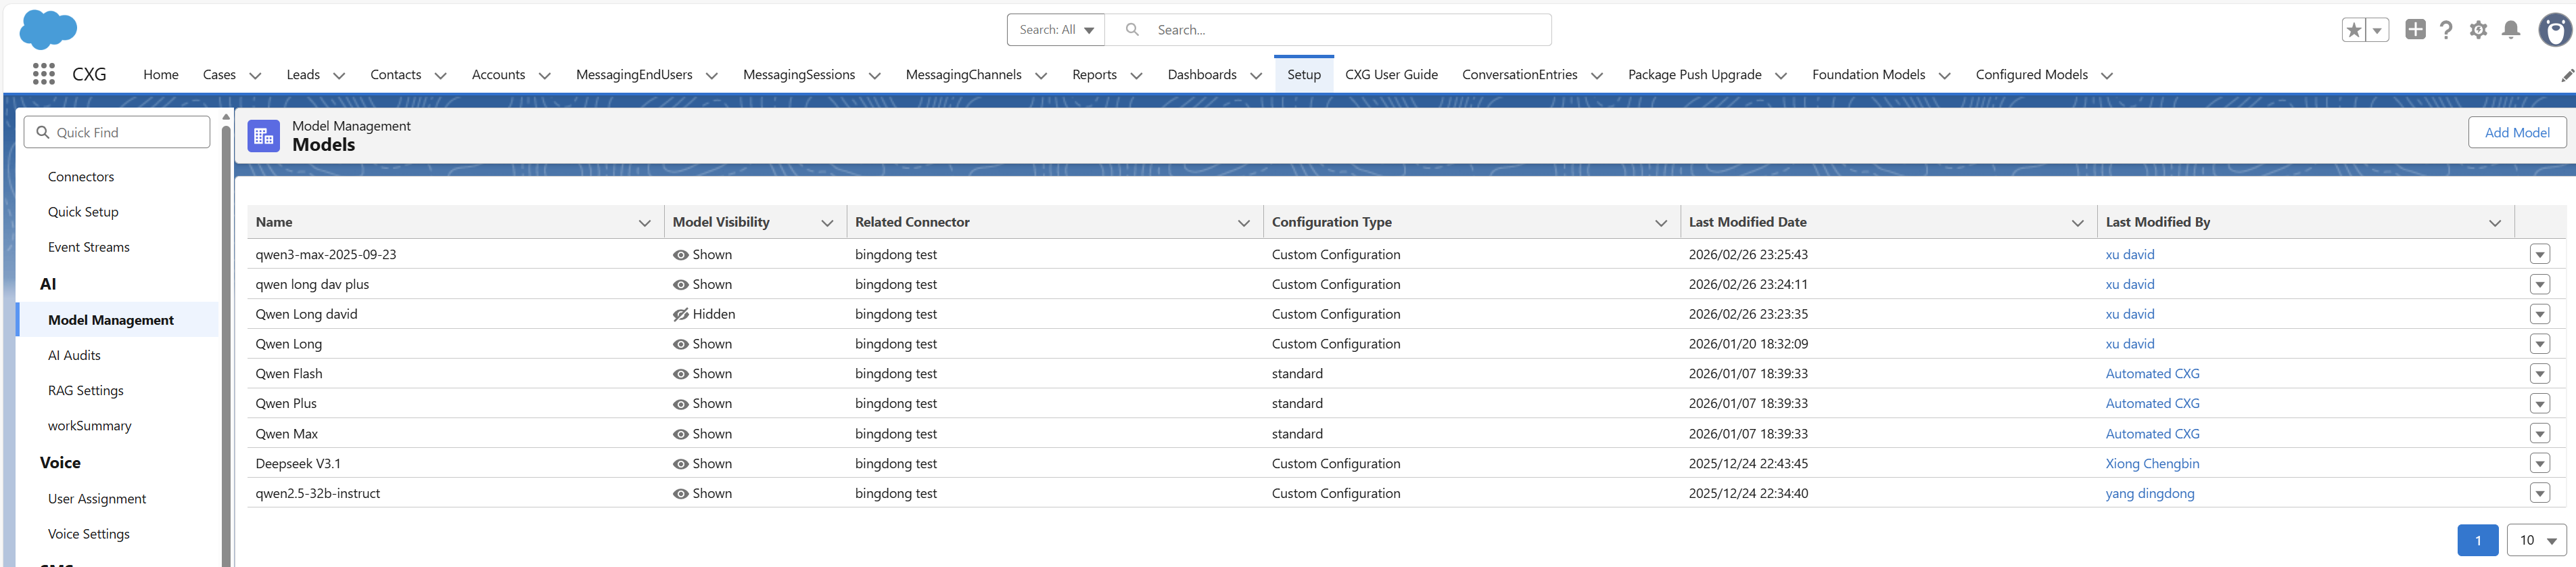Open row actions for Deepseek V3.1

click(x=2540, y=463)
